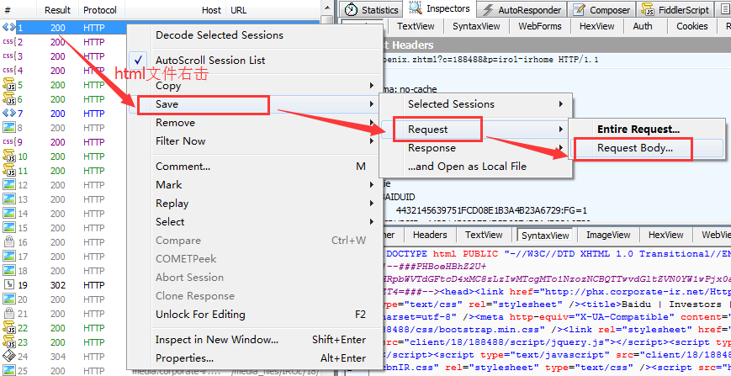Click the JS script icon of session 5
This screenshot has width=731, height=376.
9,85
